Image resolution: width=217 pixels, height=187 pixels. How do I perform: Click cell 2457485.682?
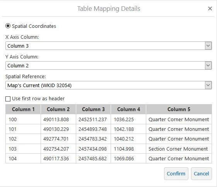click(x=94, y=158)
